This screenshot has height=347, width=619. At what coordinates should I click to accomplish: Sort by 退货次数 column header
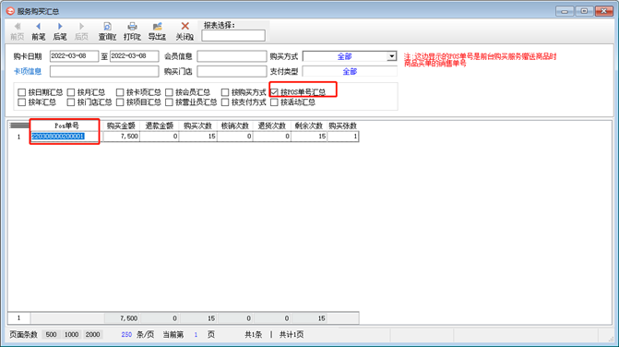(272, 126)
